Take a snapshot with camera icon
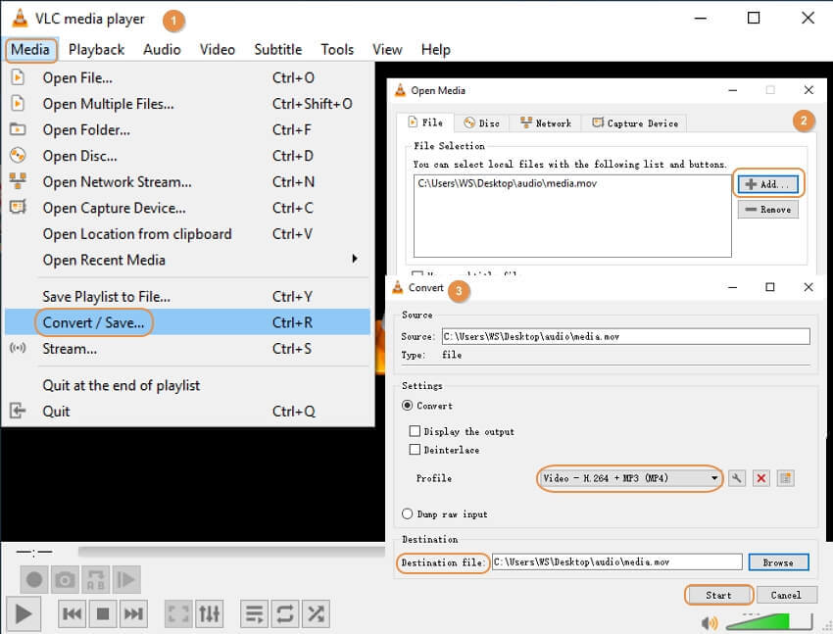Viewport: 833px width, 634px height. 65,580
